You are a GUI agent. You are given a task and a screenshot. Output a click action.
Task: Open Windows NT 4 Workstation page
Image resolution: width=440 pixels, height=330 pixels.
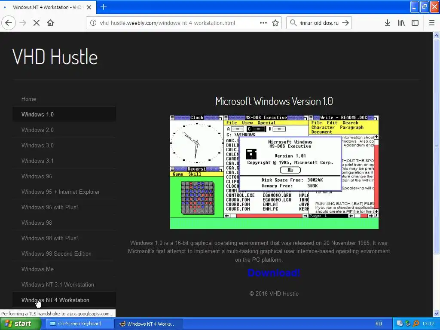coord(64,299)
